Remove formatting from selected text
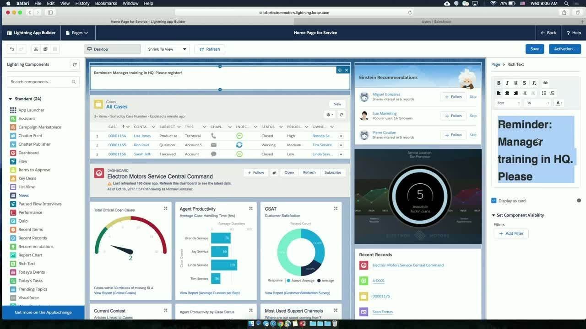 534,83
